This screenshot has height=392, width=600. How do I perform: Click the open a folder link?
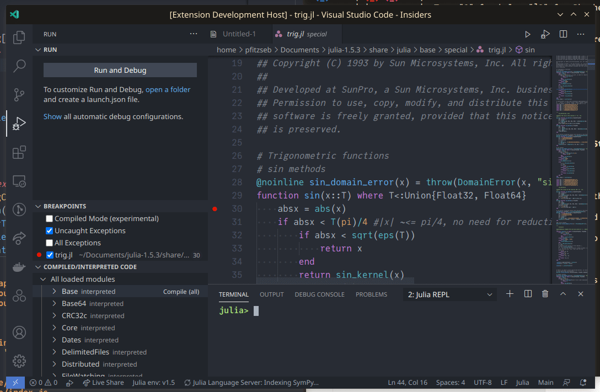pos(168,89)
